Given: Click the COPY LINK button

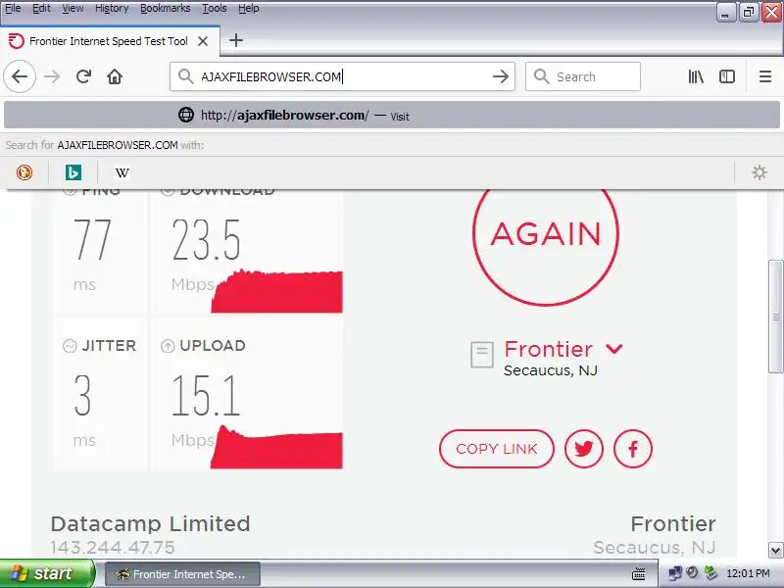Looking at the screenshot, I should 497,449.
